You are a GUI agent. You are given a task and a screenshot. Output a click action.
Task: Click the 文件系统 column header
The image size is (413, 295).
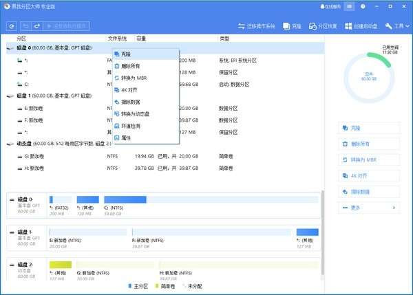117,39
